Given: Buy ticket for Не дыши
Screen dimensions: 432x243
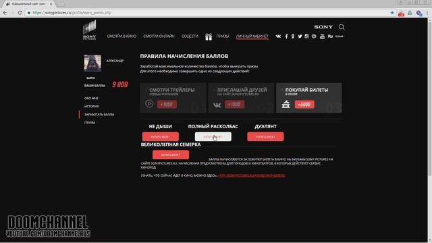Looking at the screenshot, I should (161, 136).
